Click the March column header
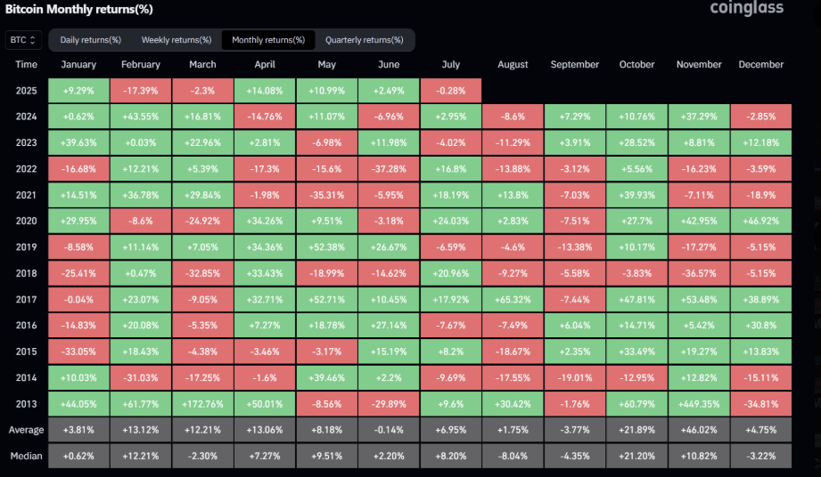The width and height of the screenshot is (821, 477). point(202,64)
